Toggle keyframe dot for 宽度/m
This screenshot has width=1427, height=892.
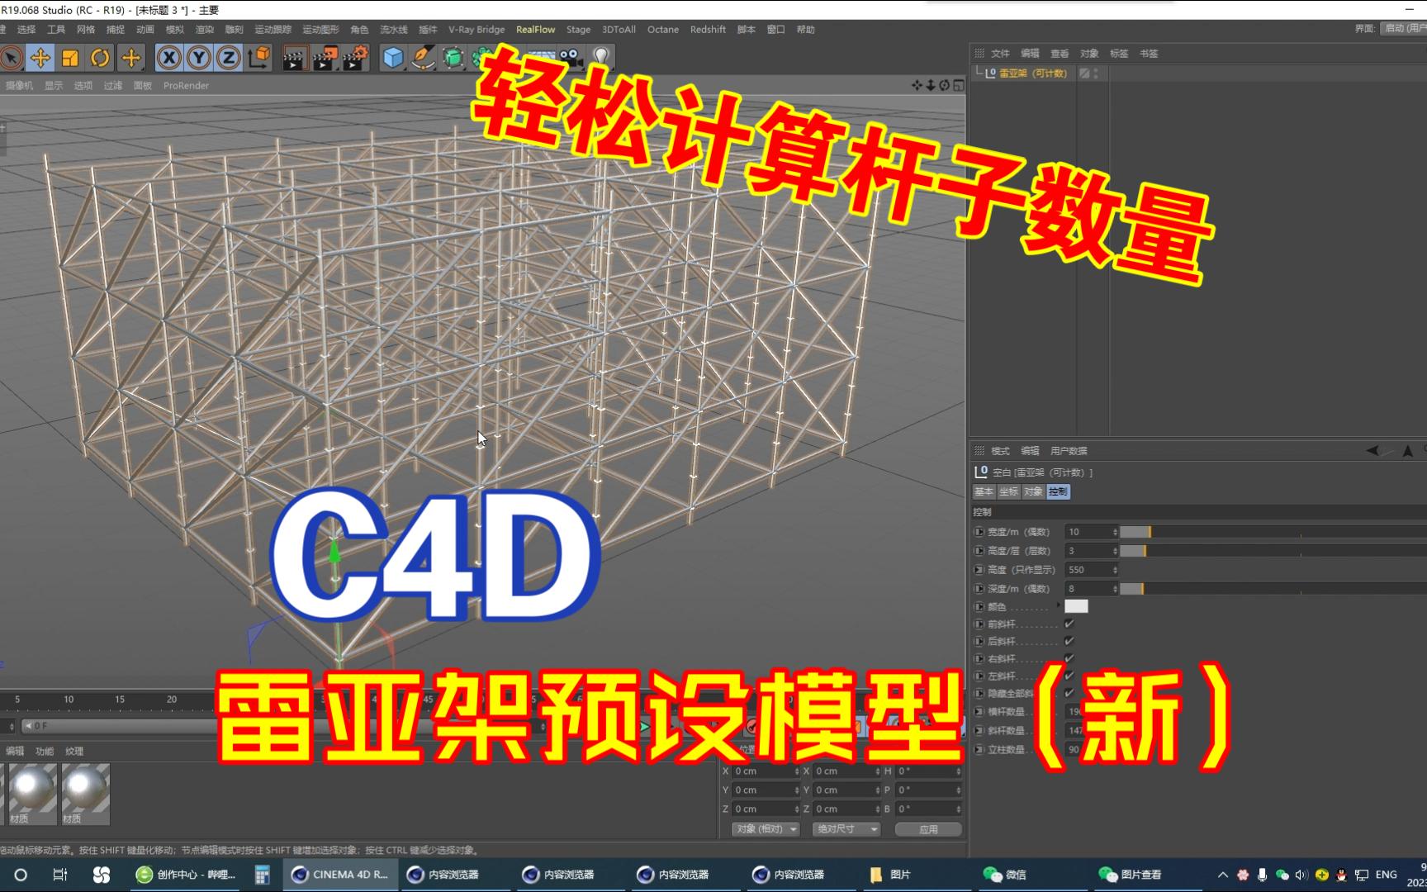coord(979,532)
